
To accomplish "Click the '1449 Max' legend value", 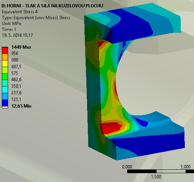I will [x=21, y=47].
